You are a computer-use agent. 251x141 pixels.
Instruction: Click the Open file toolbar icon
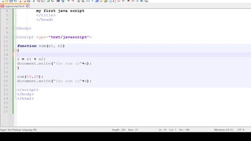click(x=6, y=1)
